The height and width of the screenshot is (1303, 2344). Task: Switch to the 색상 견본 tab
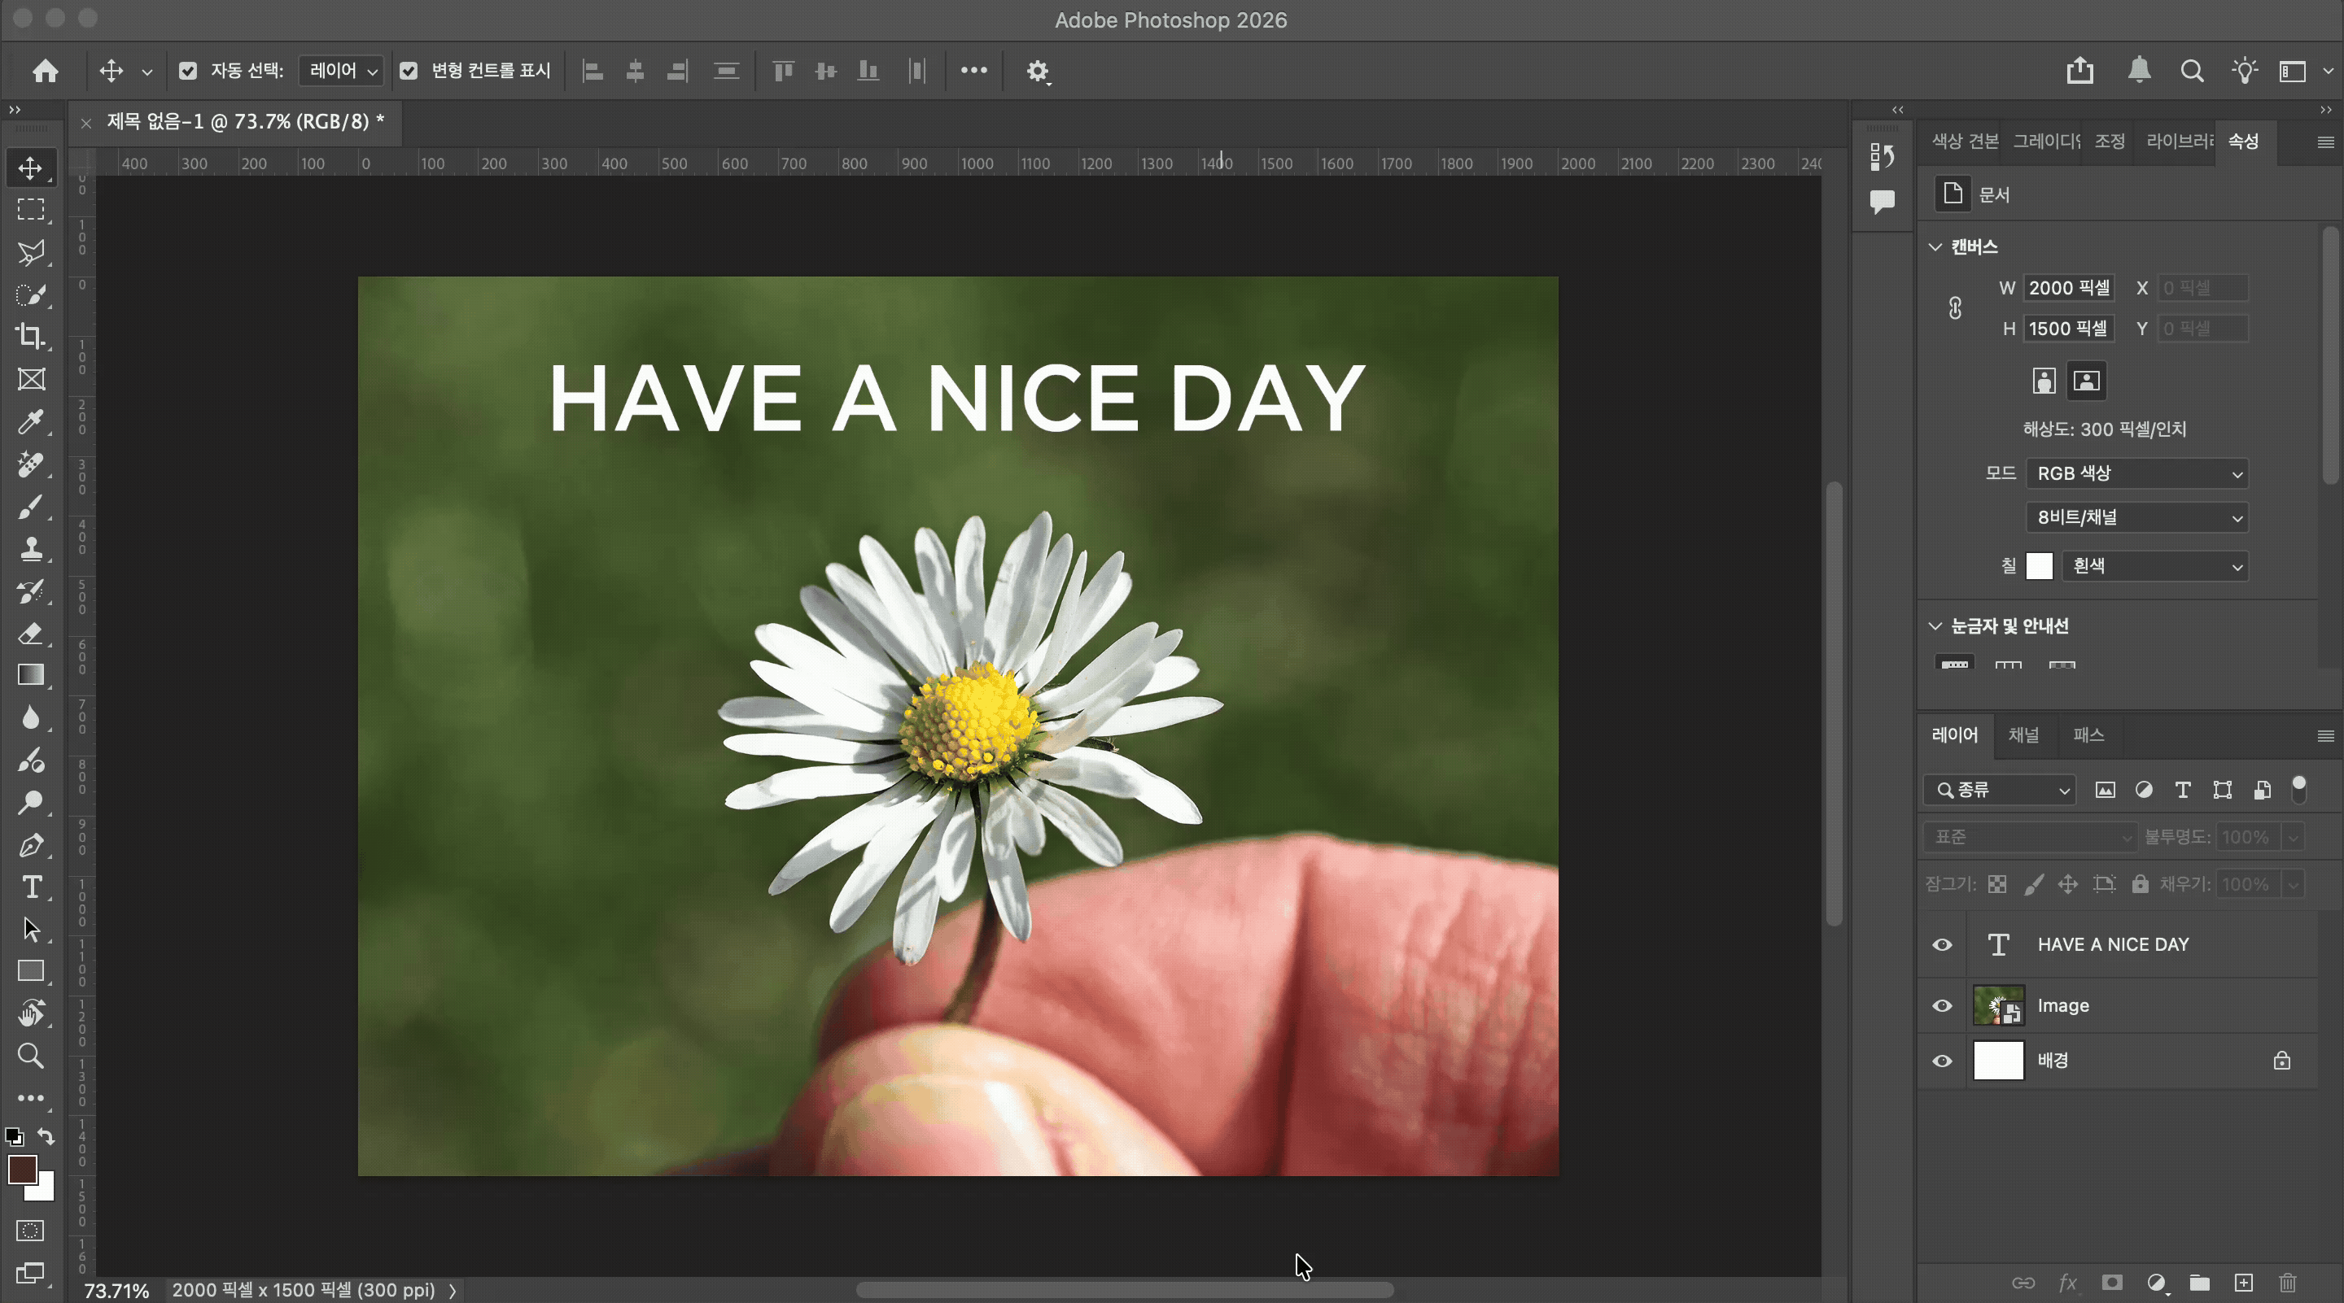[x=1966, y=142]
